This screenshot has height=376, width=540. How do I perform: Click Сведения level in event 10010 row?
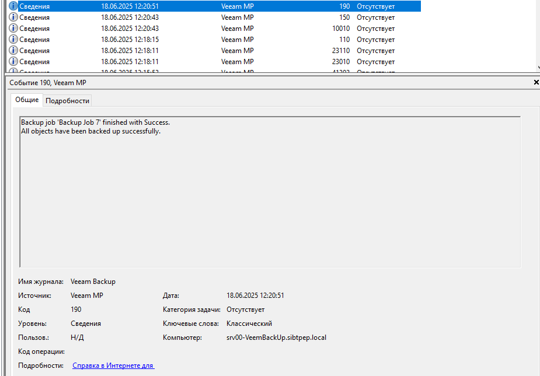click(34, 28)
